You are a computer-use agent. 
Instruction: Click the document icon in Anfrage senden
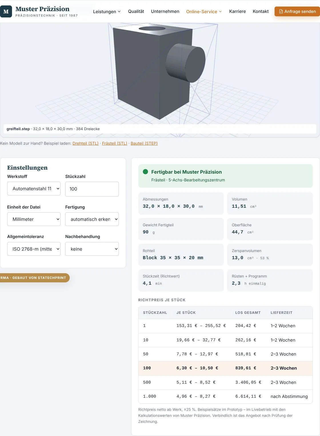tap(281, 11)
